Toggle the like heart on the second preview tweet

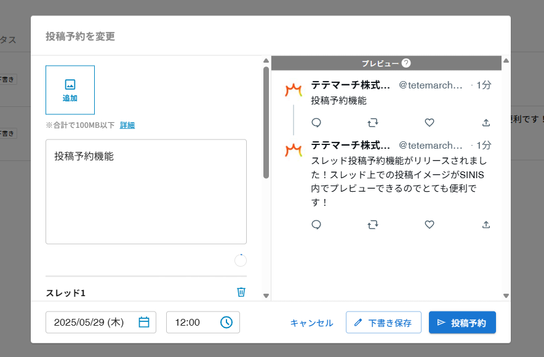coord(429,224)
